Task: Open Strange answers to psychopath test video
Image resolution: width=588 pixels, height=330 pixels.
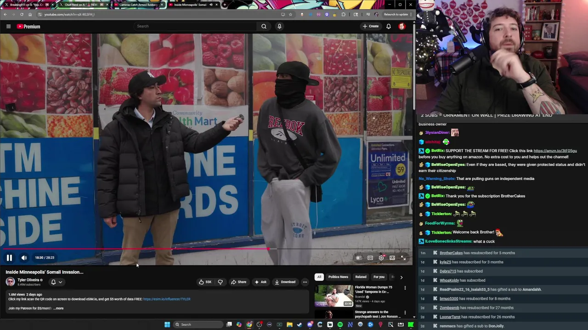Action: click(377, 314)
